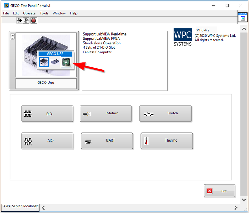The height and width of the screenshot is (213, 249).
Task: Open the Thermo test panel
Action: pyautogui.click(x=167, y=141)
